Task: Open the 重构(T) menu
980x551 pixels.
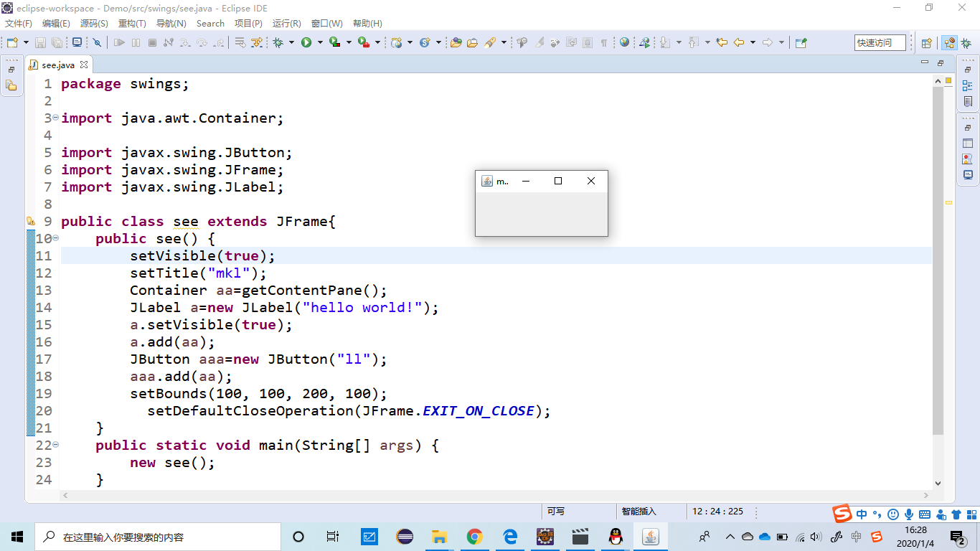Action: 132,24
